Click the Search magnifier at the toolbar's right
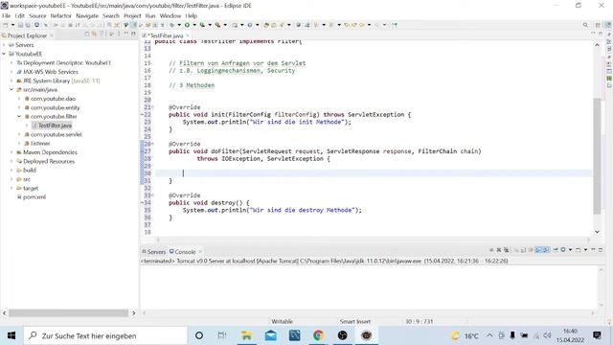 point(585,25)
